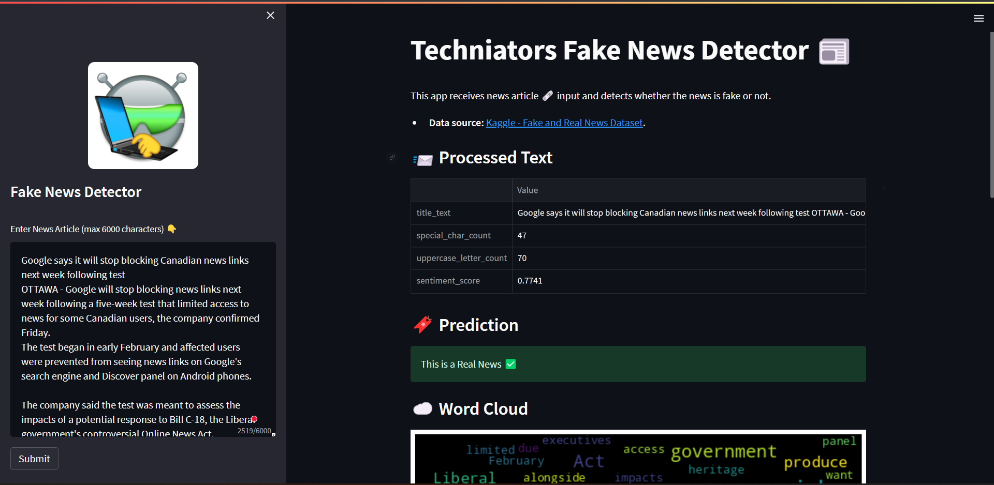
Task: Close the sidebar with the X icon
Action: pyautogui.click(x=270, y=16)
